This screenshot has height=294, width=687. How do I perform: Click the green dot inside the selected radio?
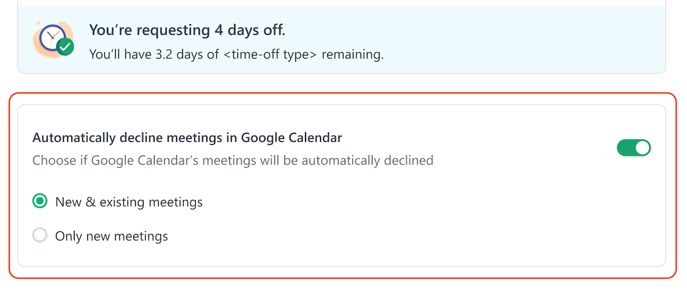[40, 201]
